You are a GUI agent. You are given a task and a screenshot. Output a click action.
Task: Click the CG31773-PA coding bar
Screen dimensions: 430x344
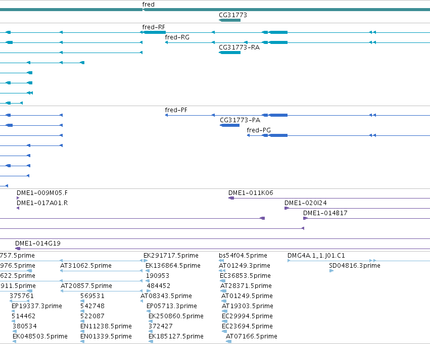(x=230, y=125)
